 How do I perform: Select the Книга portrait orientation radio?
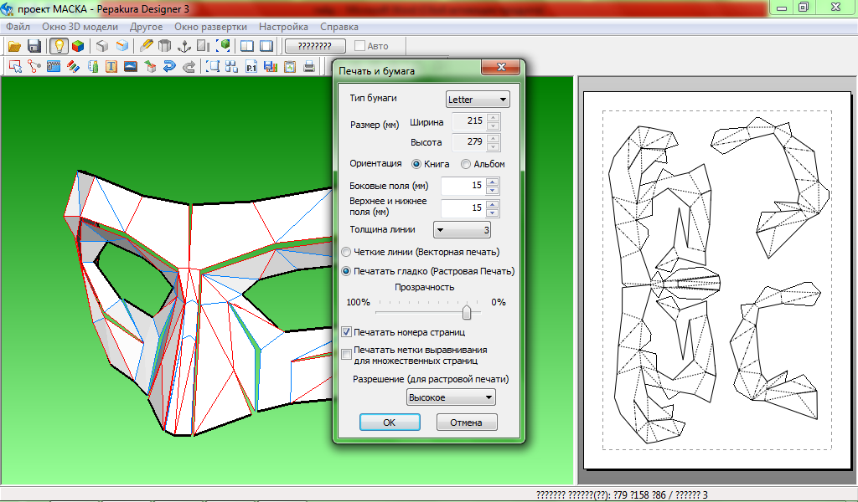(416, 164)
